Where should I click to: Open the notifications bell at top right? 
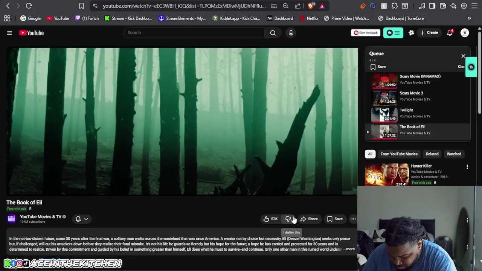click(x=450, y=33)
